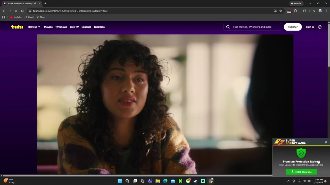Open notifications bell in the tray
Screen dimensions: 330x185
coord(325,181)
